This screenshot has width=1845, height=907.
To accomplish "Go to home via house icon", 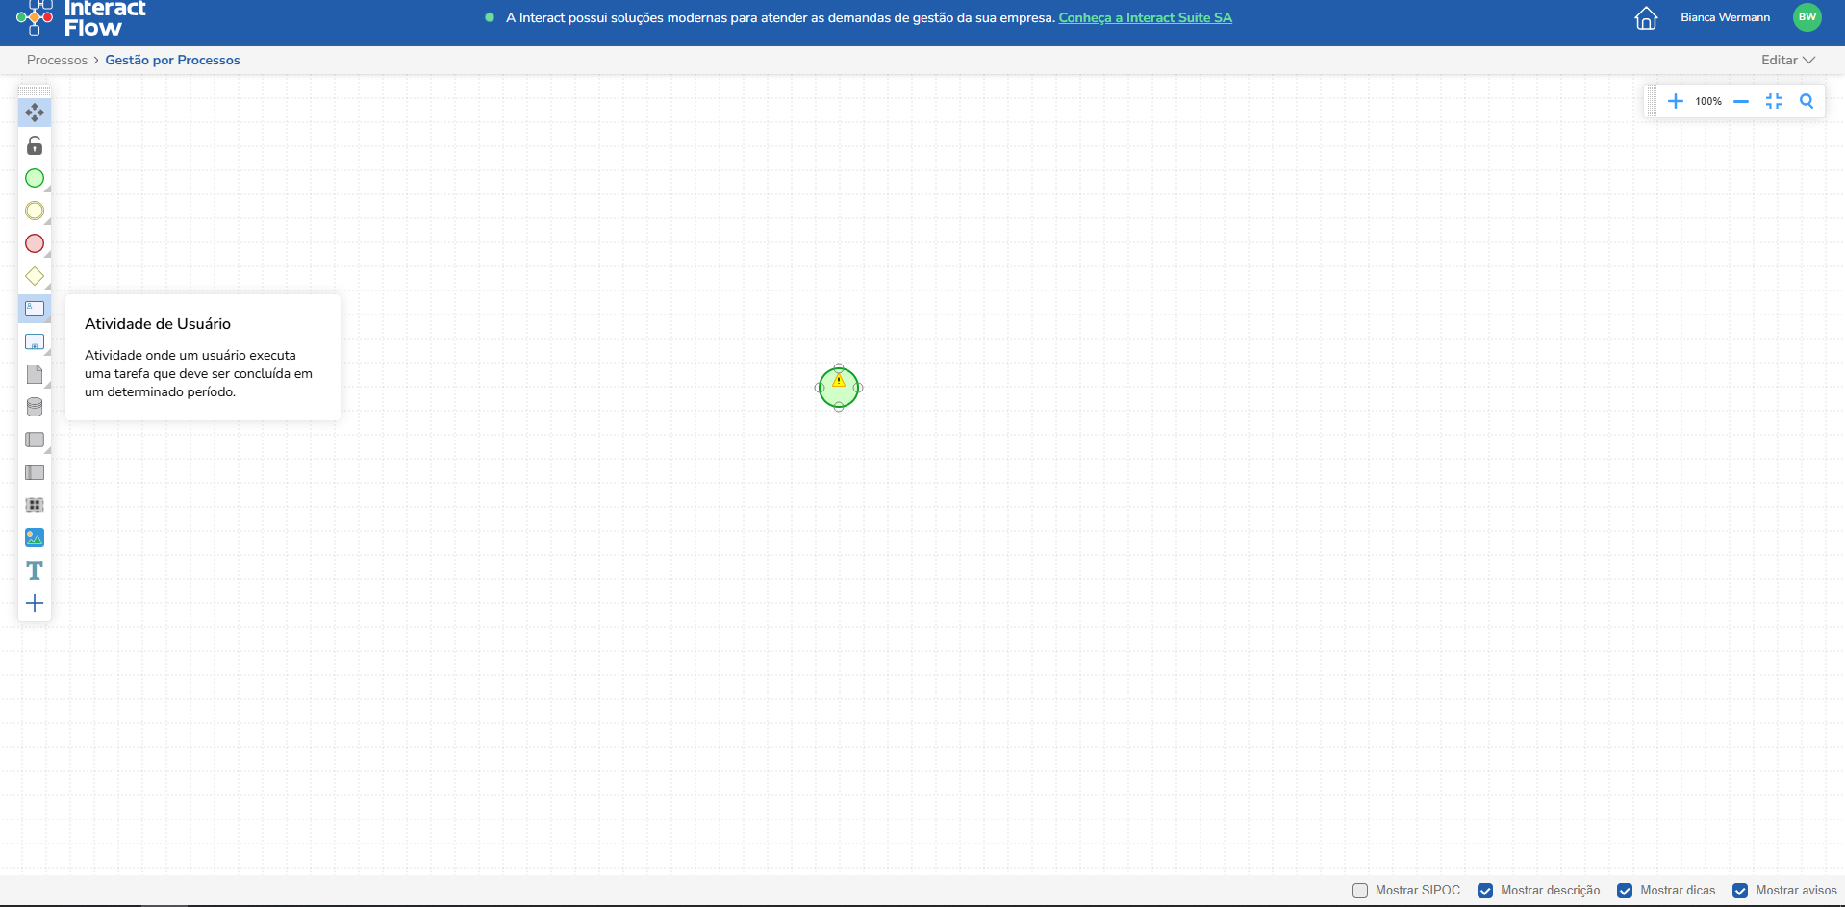I will pyautogui.click(x=1646, y=17).
